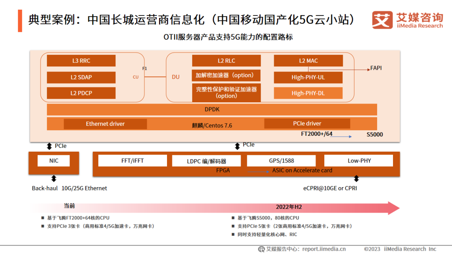Click the 加解密加速器 (option) block
The image size is (452, 254).
[x=226, y=75]
